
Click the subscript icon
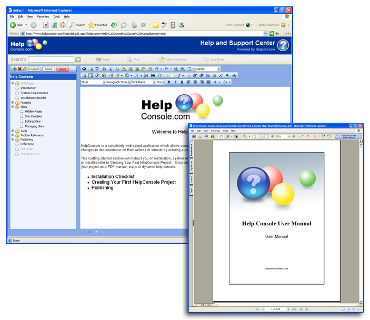(x=227, y=75)
